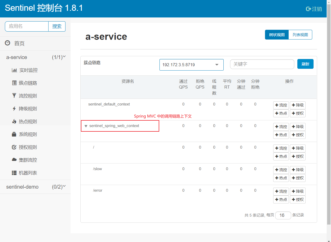
Task: Switch to 树状视图 tree view
Action: [x=277, y=35]
